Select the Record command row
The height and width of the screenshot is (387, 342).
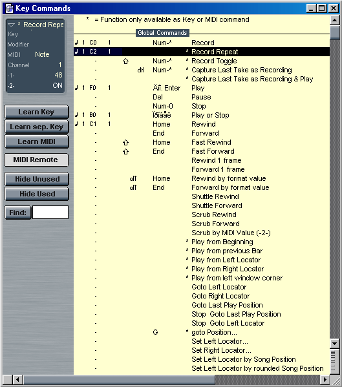(x=202, y=43)
